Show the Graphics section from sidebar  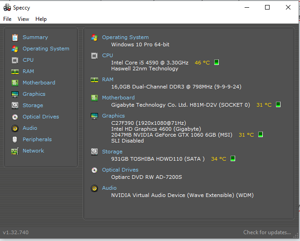34,94
